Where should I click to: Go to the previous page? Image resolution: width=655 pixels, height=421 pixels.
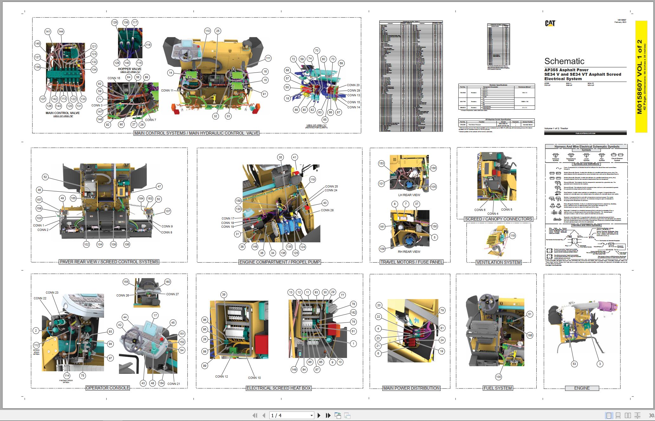[264, 415]
